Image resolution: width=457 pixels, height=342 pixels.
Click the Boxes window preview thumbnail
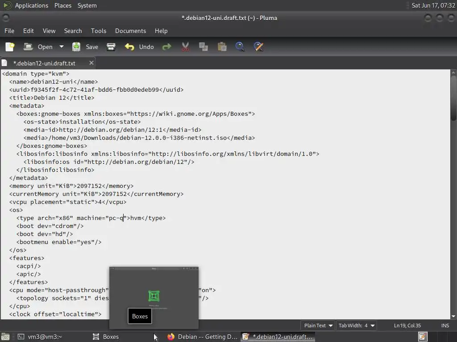(x=154, y=297)
